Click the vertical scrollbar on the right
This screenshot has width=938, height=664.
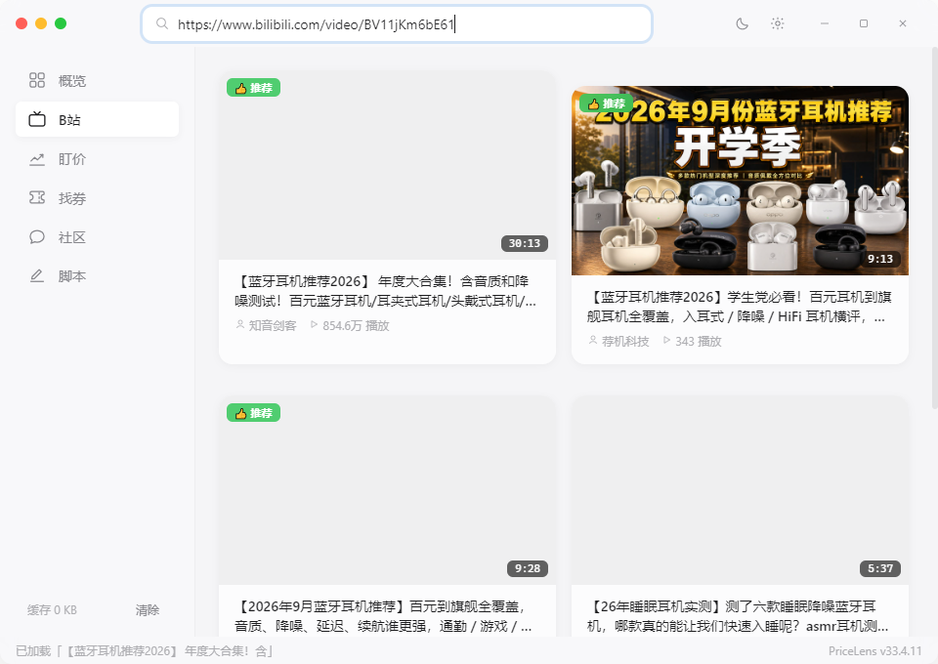(x=934, y=228)
